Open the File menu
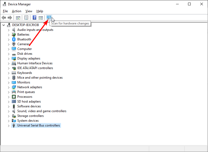Screen dimensions: 208x152 click(x=5, y=11)
